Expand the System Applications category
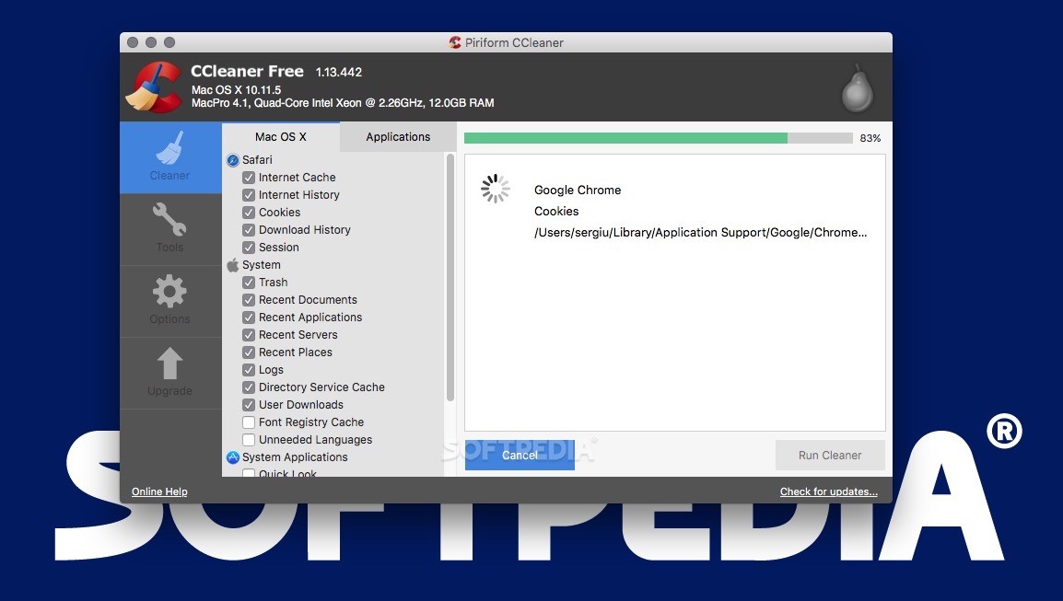 (232, 457)
